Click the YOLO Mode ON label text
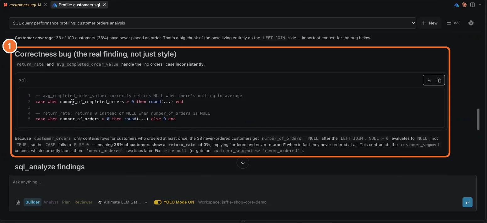Screen dimensions: 487x223 coord(179,202)
